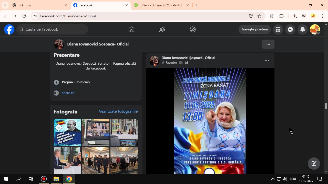Viewport: 328px width, 184px height.
Task: Close the Filă nouă tab
Action: 66,5
